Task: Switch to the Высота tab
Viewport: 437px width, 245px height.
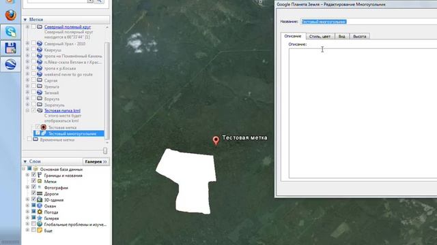Action: click(x=360, y=36)
